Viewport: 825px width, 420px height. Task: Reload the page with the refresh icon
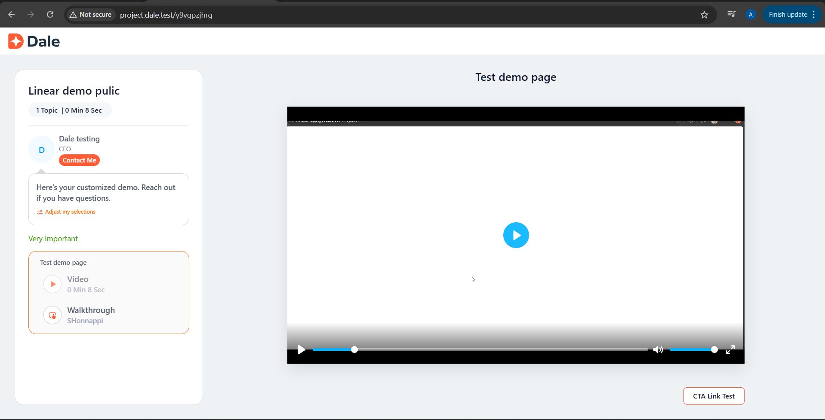[50, 15]
